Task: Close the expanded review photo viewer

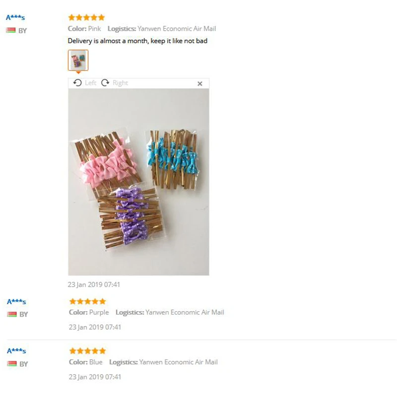Action: pyautogui.click(x=200, y=83)
